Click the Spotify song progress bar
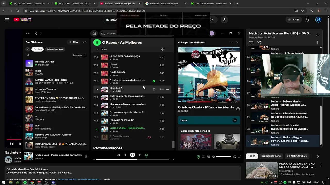This screenshot has height=185, width=330. 132,160
